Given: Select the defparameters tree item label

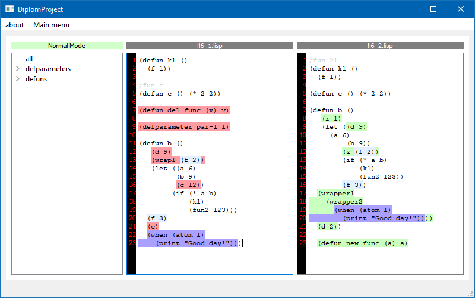Looking at the screenshot, I should [x=48, y=69].
